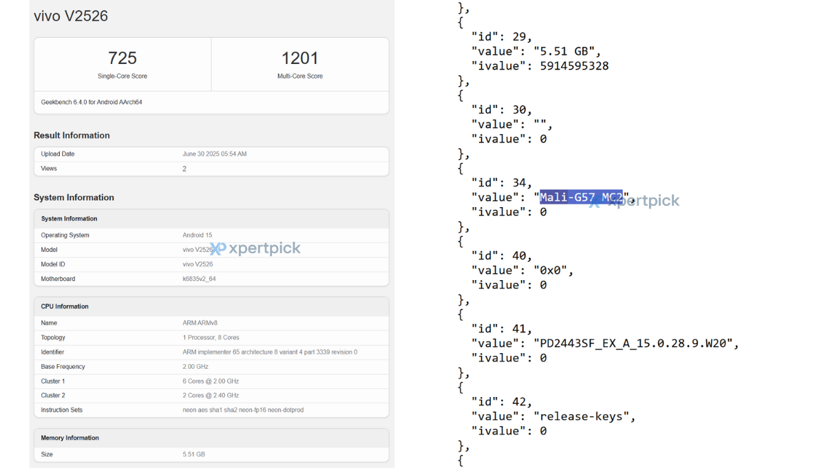826x468 pixels.
Task: Click the Instruction Sets row value
Action: point(243,410)
